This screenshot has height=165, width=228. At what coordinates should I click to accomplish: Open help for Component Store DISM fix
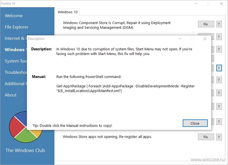pos(219,24)
